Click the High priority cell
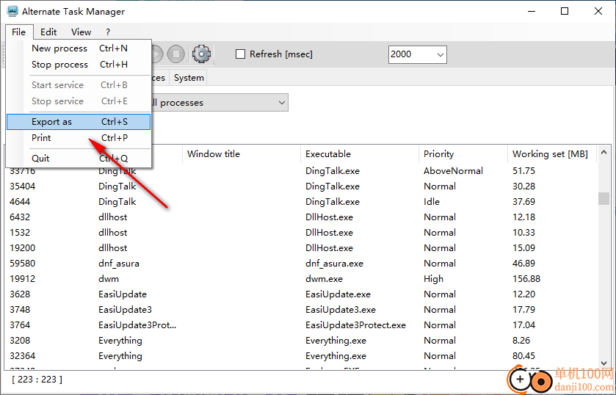Screen dimensions: 616x395 [x=433, y=279]
